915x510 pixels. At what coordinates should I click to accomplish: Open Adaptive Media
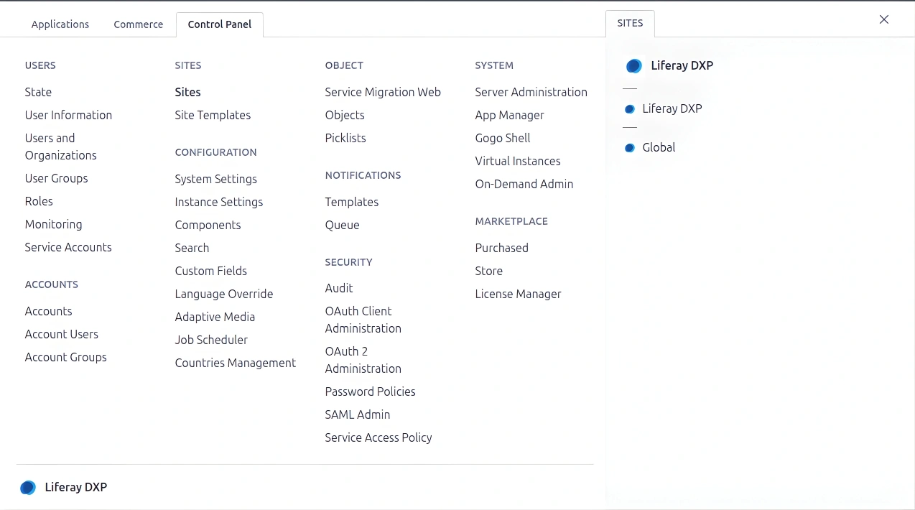coord(215,317)
